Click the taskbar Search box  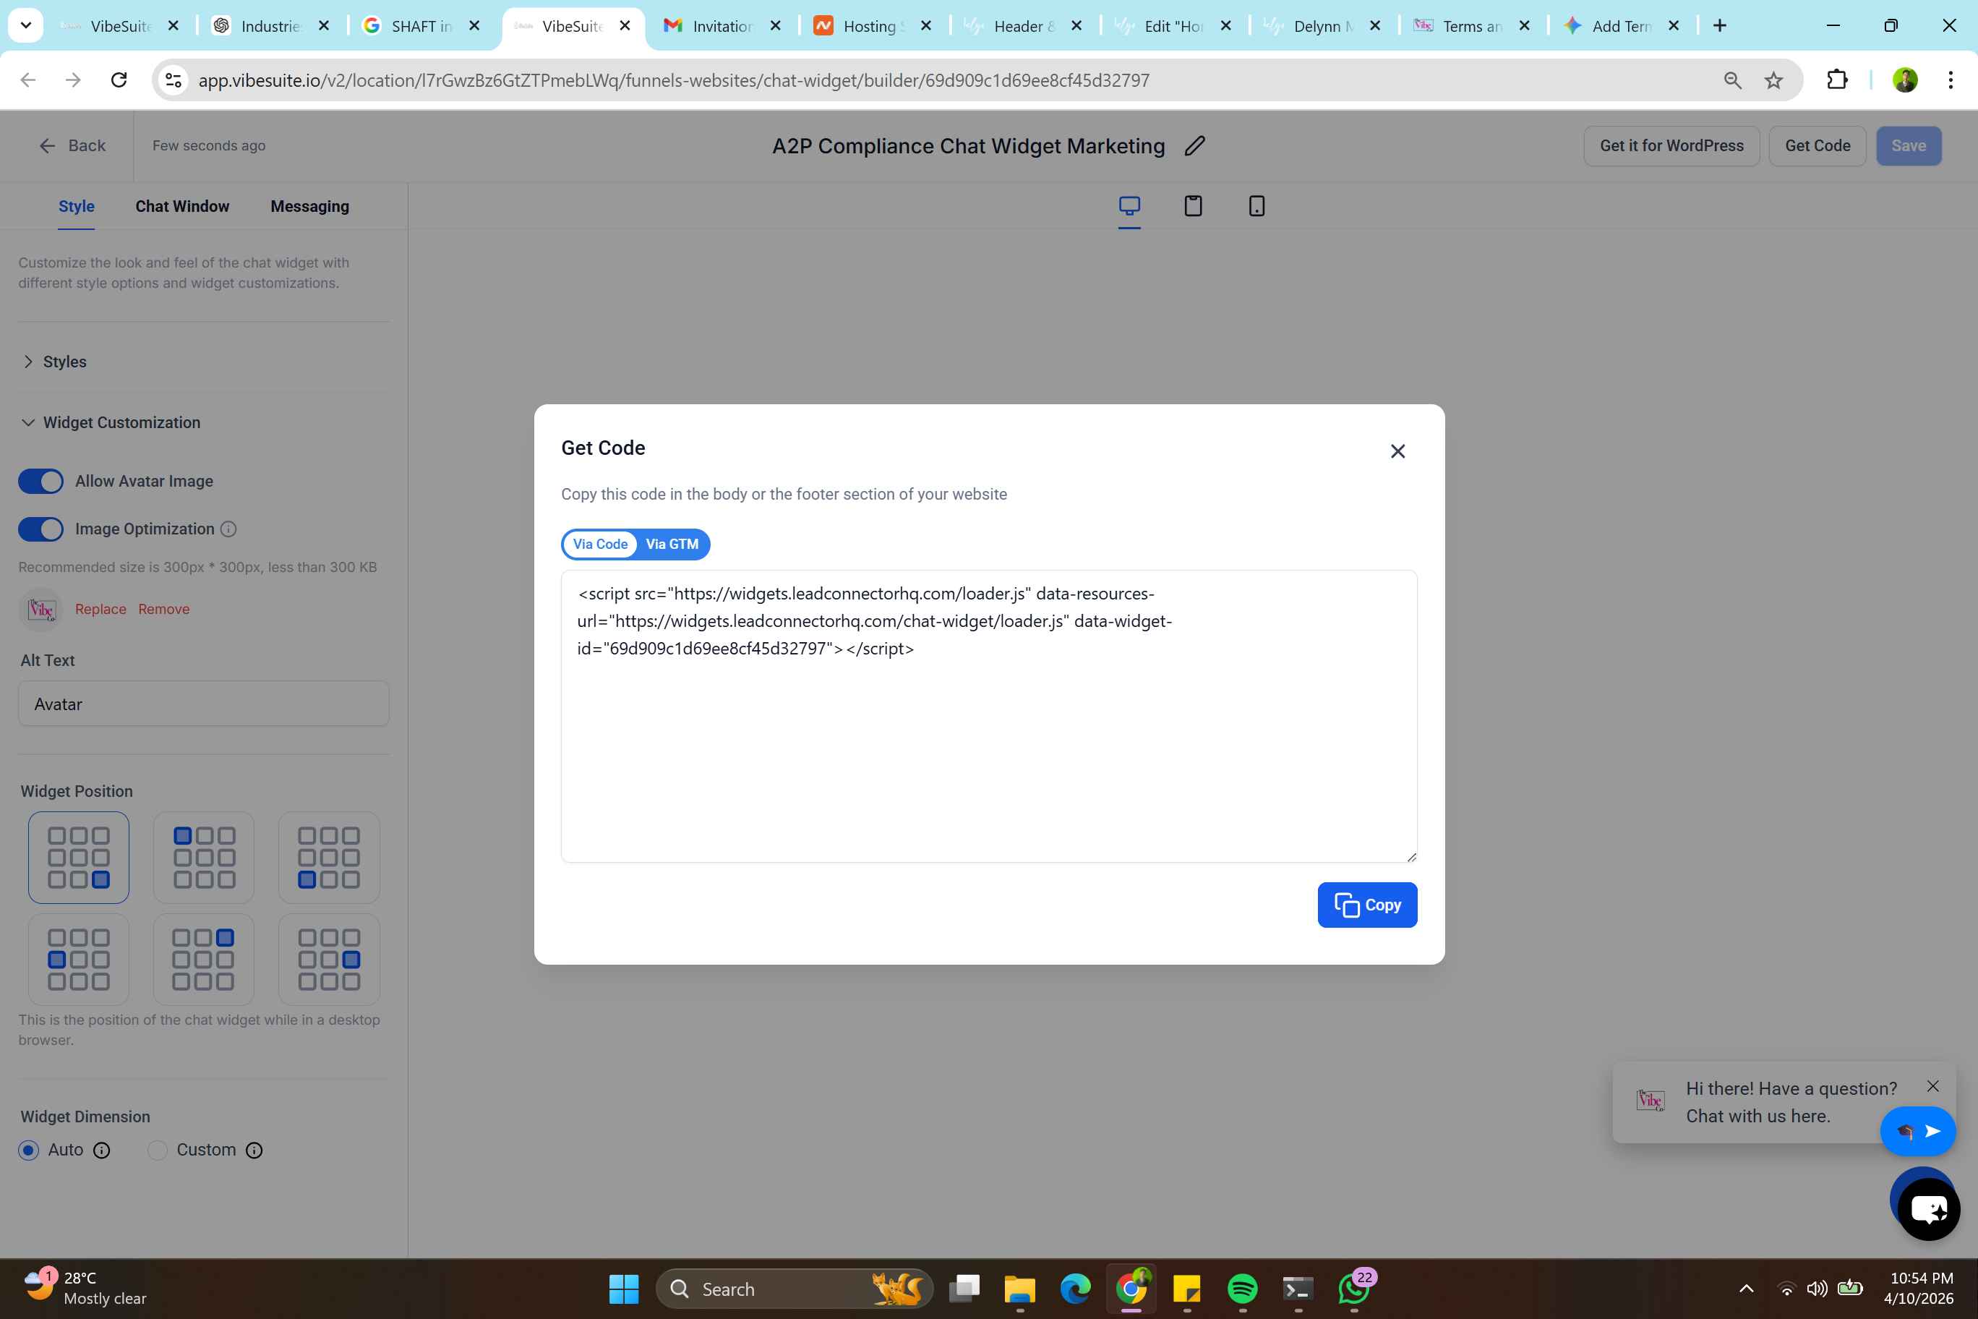(x=794, y=1289)
